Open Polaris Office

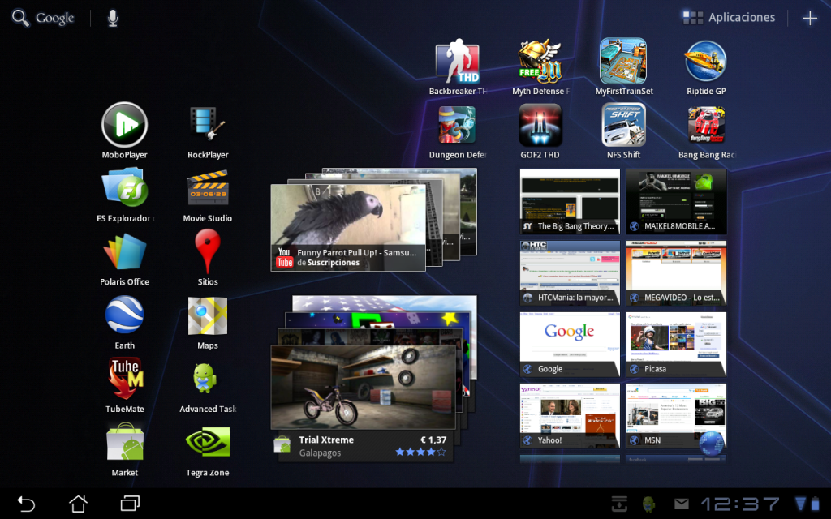click(x=124, y=253)
